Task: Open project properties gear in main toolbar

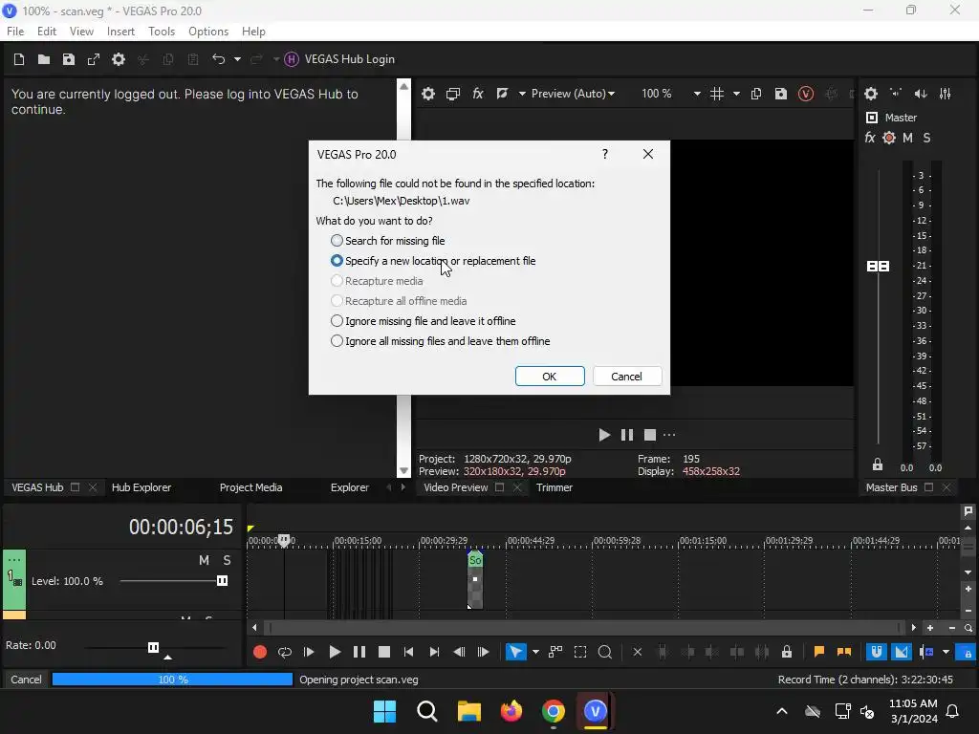Action: click(119, 59)
